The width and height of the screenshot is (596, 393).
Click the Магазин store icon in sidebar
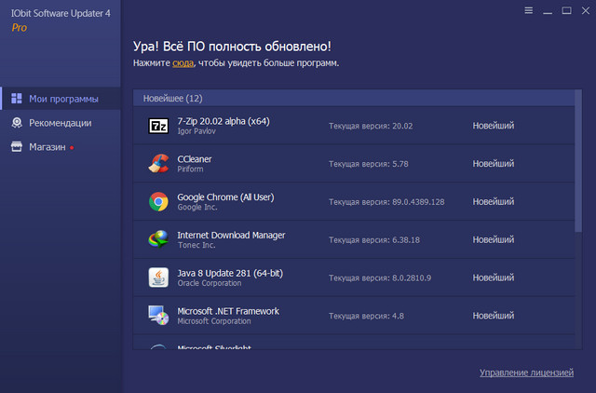tap(17, 147)
